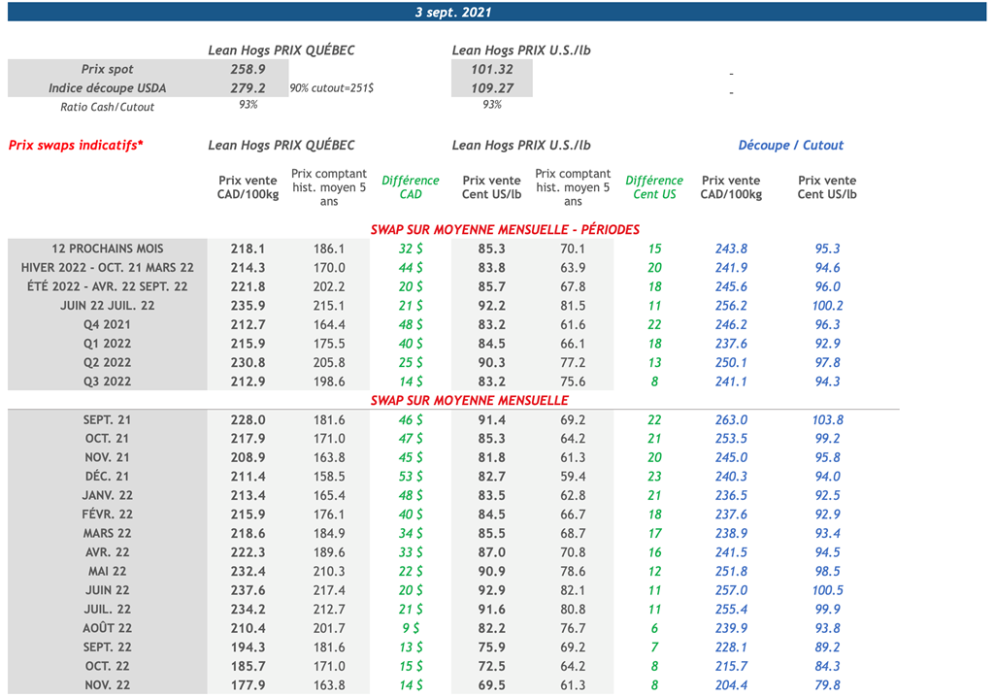Click the "Ratio Cash/Cutout" label

[x=108, y=107]
